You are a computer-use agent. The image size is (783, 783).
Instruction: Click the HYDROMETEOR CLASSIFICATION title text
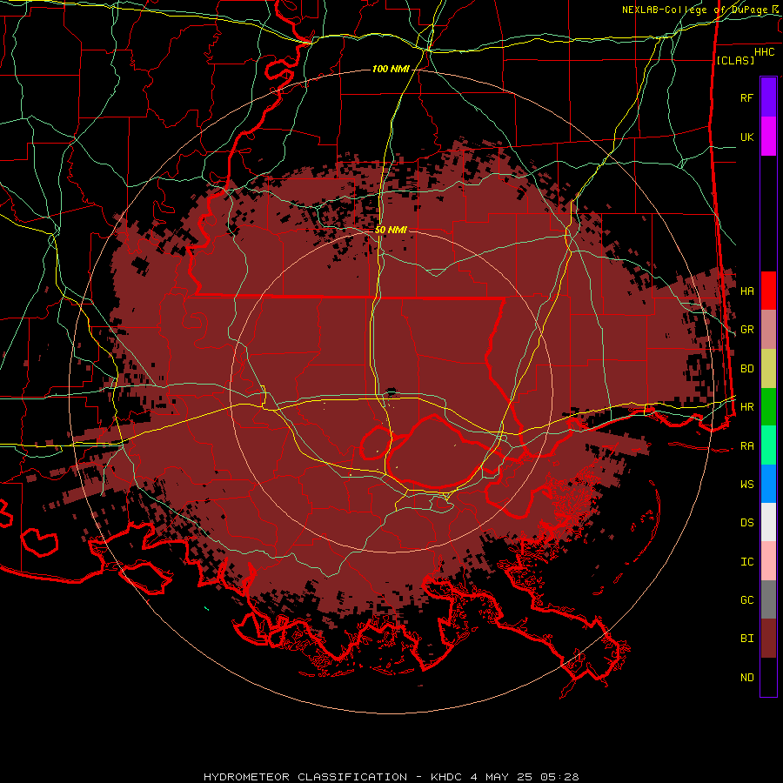click(x=305, y=777)
